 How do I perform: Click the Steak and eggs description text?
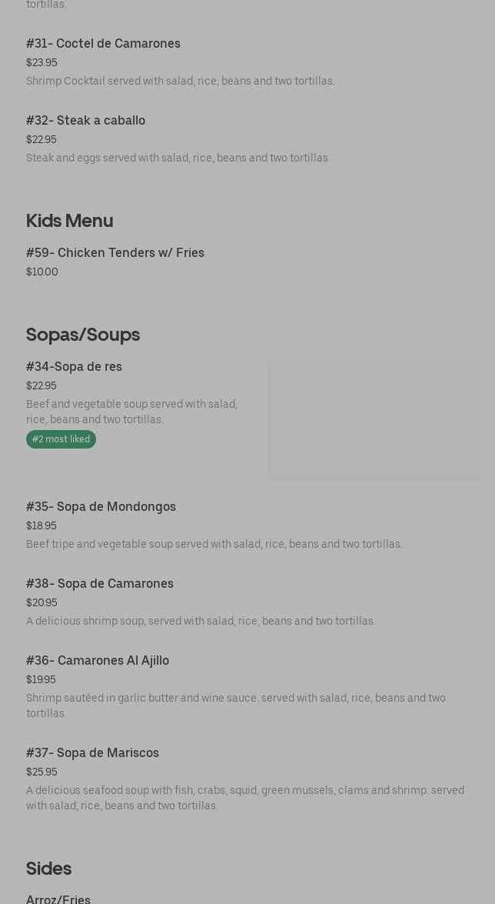click(178, 158)
